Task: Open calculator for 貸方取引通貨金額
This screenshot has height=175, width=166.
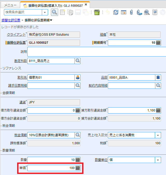Action: pos(158,110)
